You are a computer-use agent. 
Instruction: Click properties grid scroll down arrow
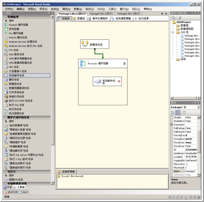(x=199, y=175)
